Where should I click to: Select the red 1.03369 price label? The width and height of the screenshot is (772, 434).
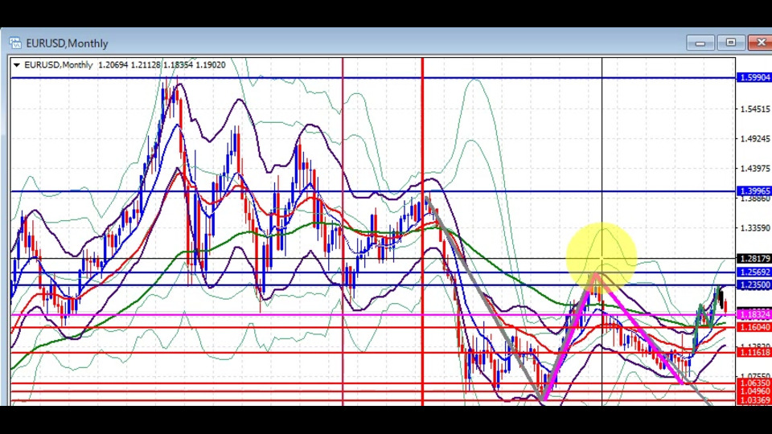point(754,400)
